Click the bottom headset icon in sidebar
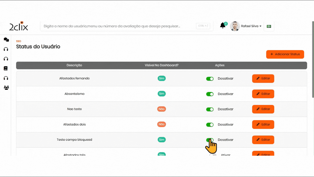 6,78
